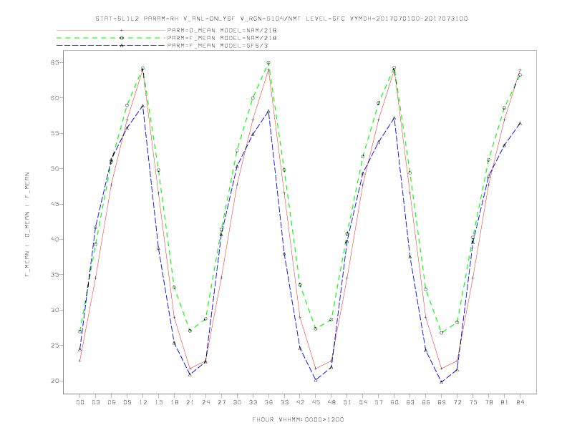Click x-axis forecast hour label 57
The height and width of the screenshot is (438, 567).
[x=379, y=402]
